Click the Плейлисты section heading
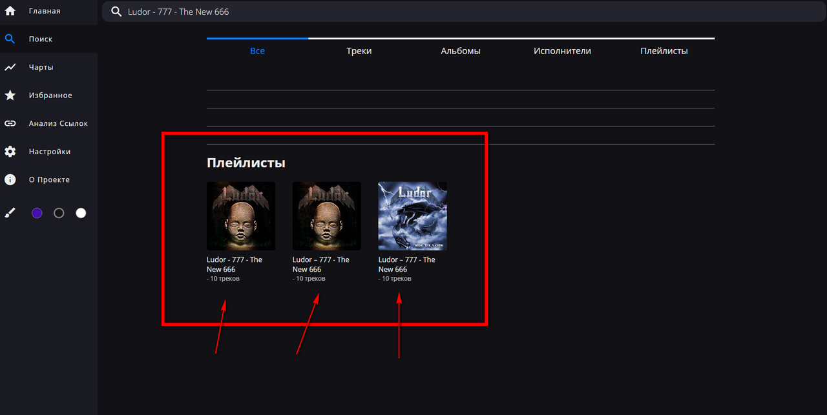The width and height of the screenshot is (827, 415). 246,163
